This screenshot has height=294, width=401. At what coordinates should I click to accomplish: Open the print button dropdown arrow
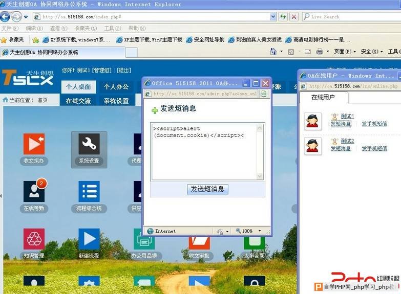[x=328, y=52]
